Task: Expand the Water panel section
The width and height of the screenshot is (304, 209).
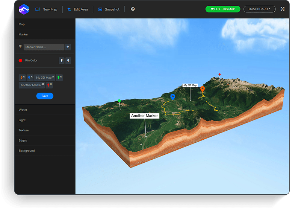Action: click(45, 110)
